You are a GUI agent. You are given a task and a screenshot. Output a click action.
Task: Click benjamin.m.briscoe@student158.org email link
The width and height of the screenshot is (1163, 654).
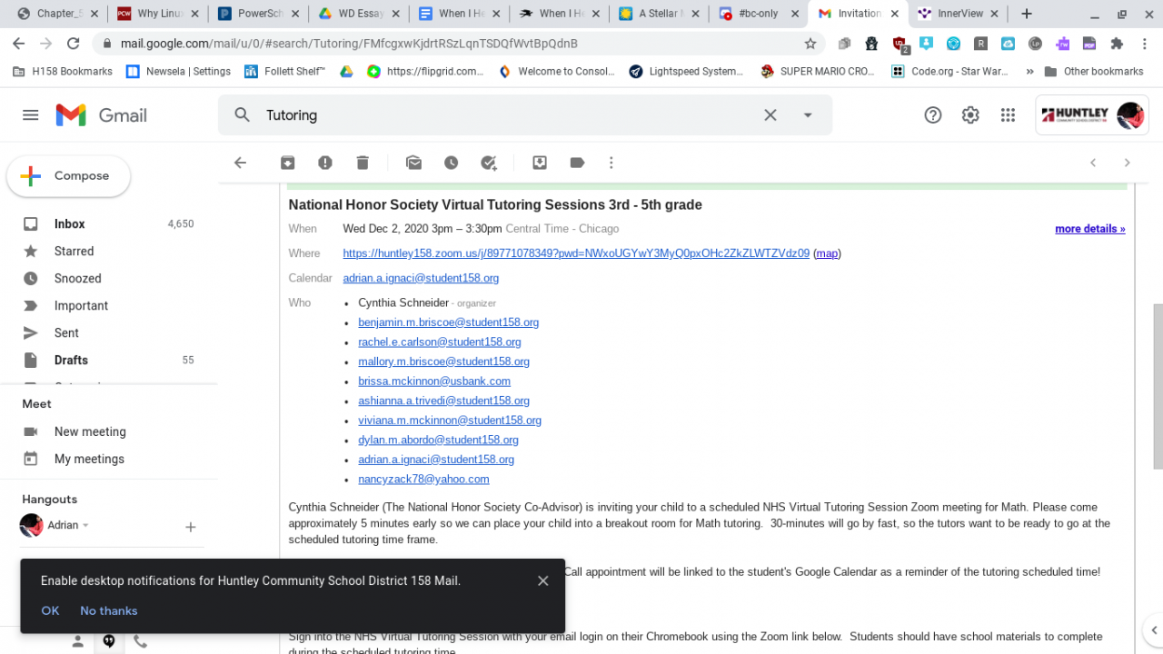[x=449, y=322]
